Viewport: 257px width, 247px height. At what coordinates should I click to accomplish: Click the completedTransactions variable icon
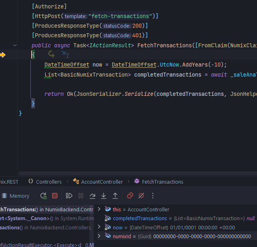click(108, 218)
